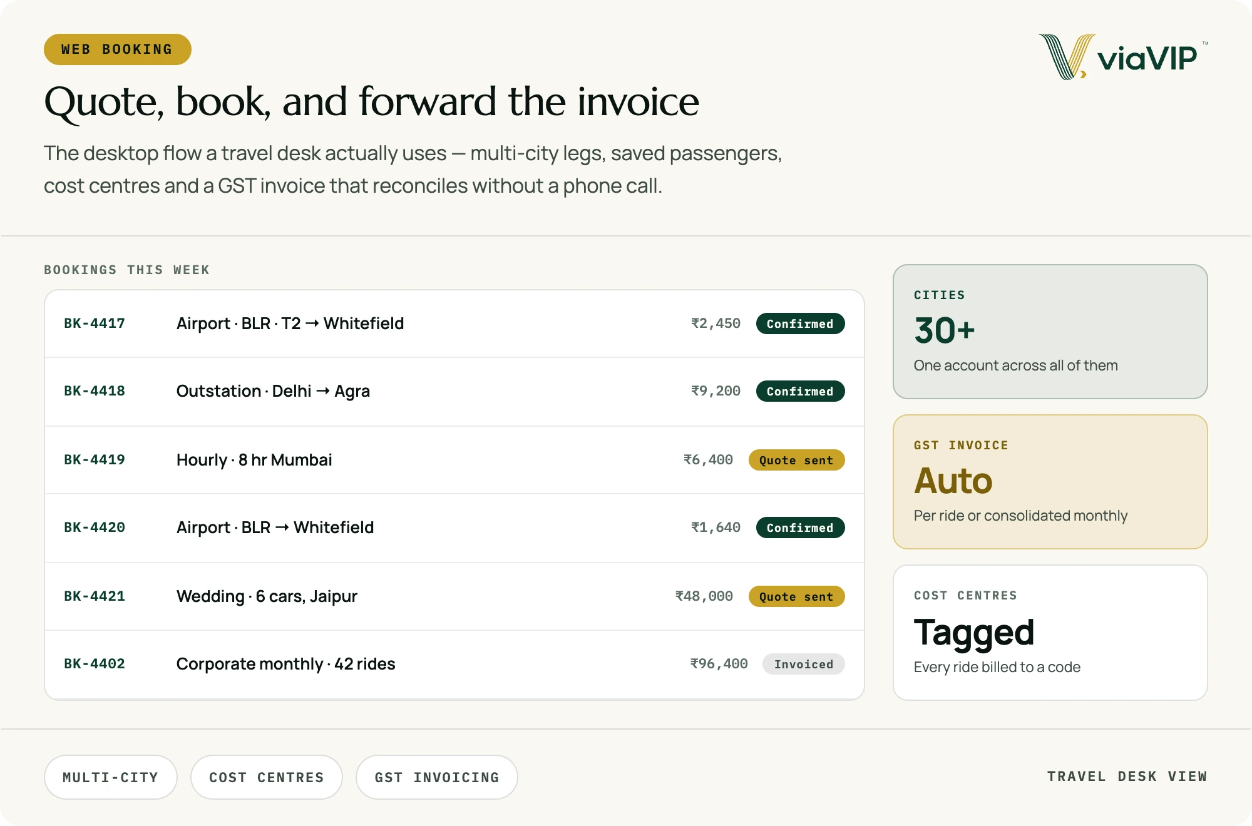The image size is (1252, 826).
Task: Click Quote sent badge for Wedding Jaipur
Action: [x=796, y=596]
